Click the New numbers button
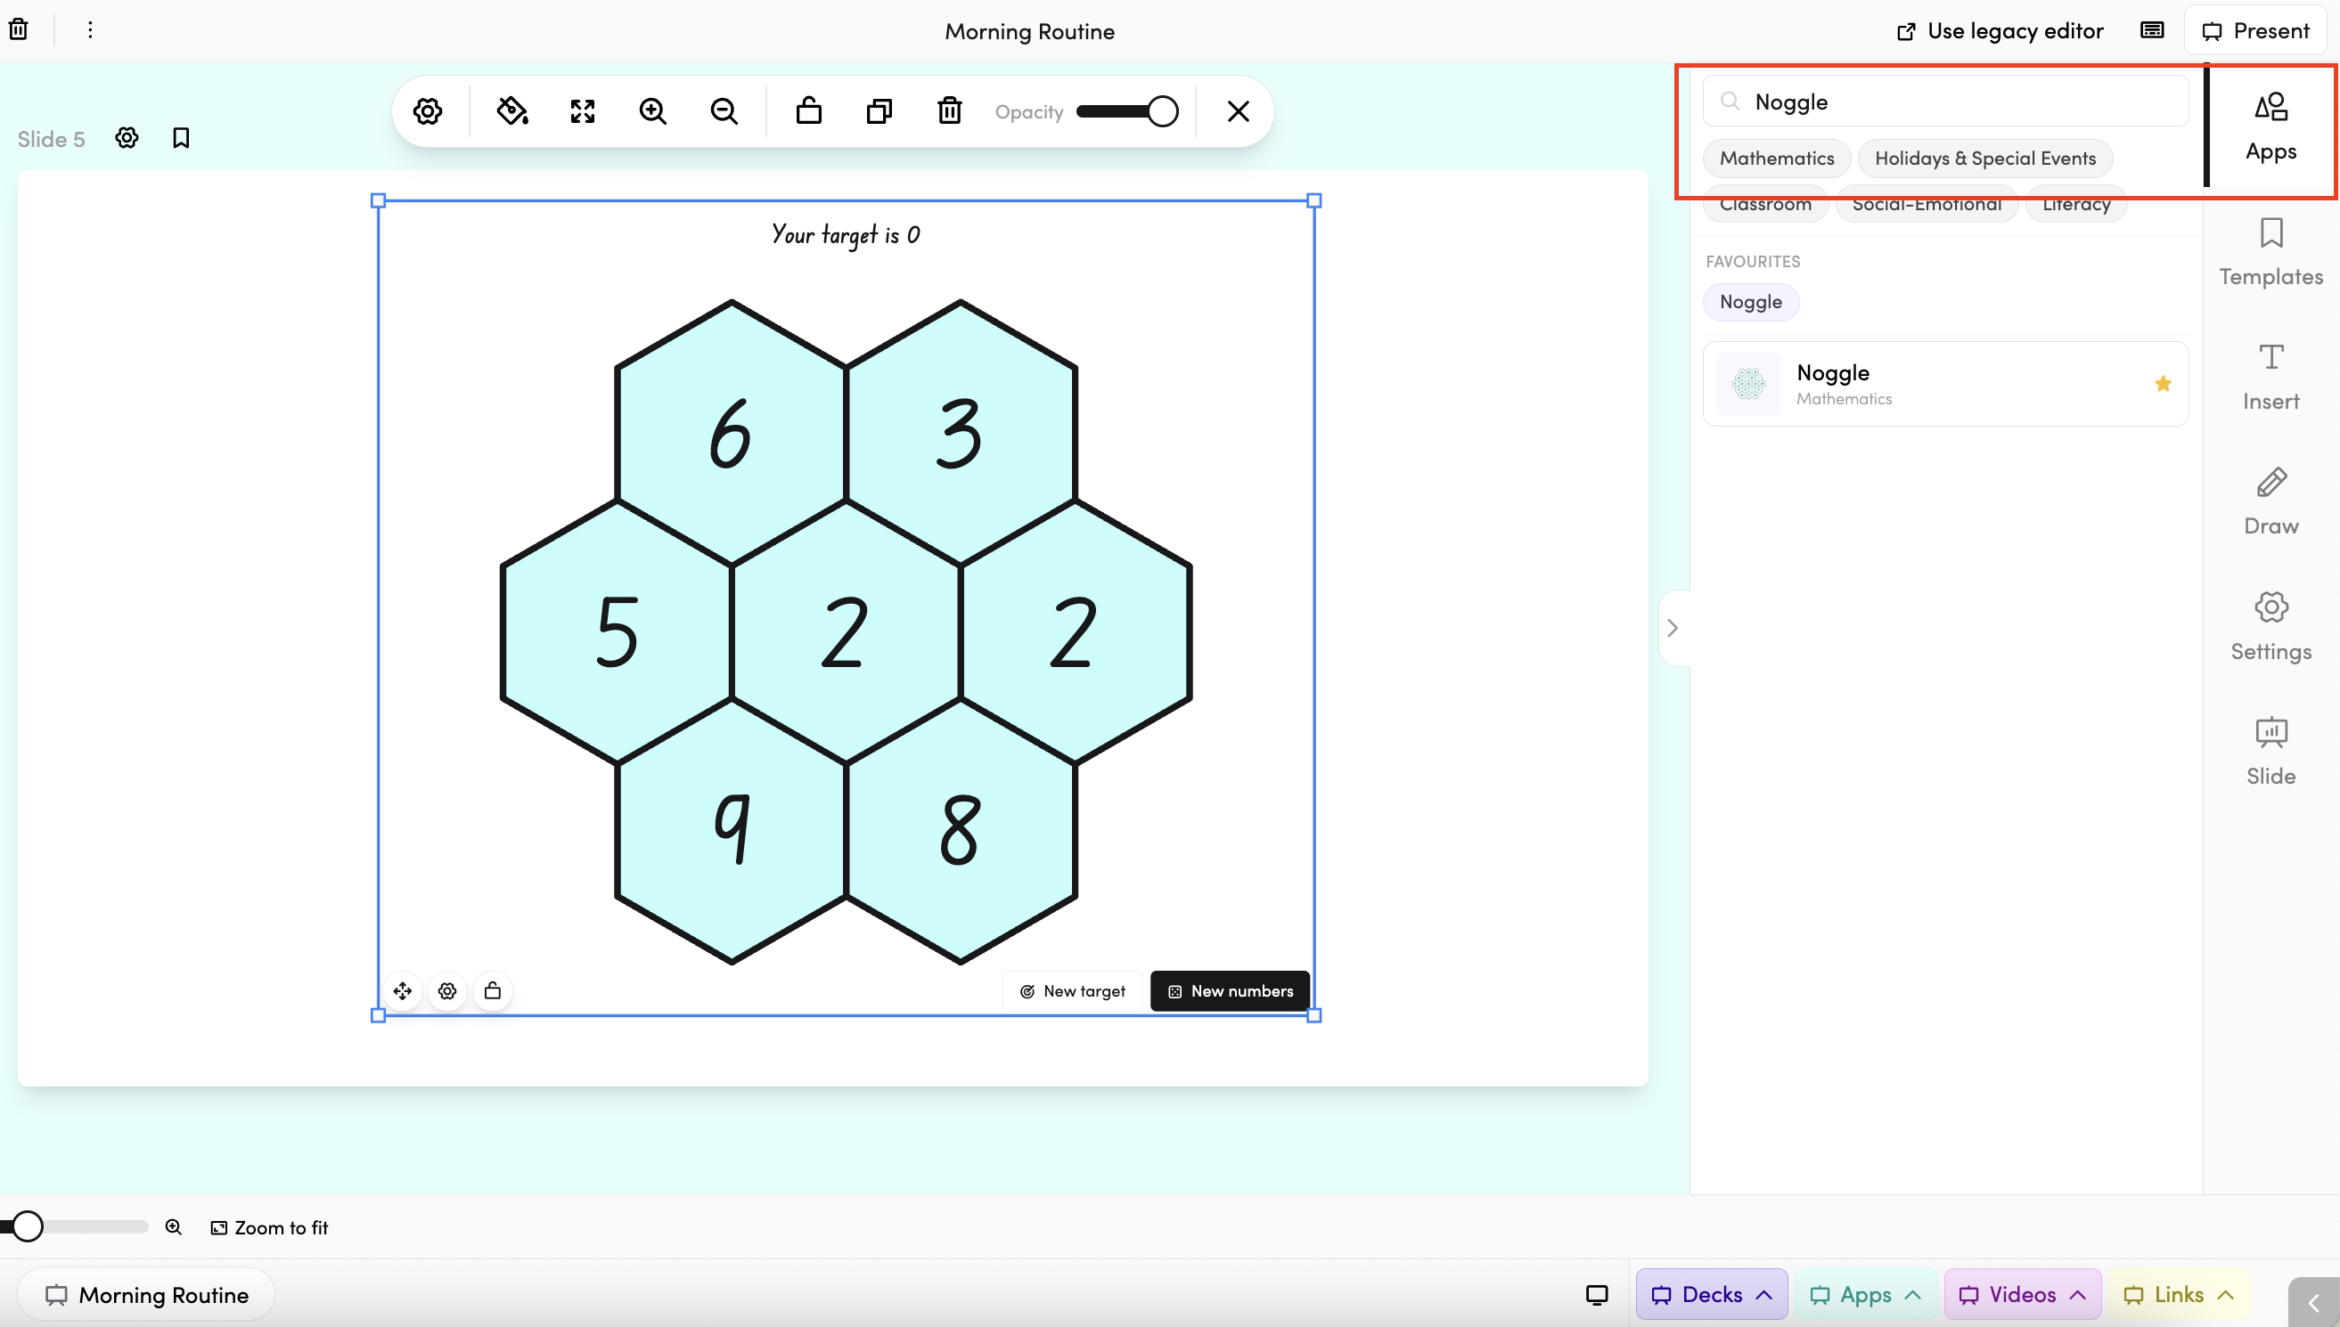Screen dimensions: 2340x1327 [x=1231, y=990]
